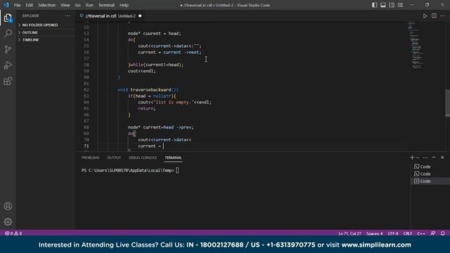Viewport: 450px width, 253px height.
Task: Restore down the VS Code window
Action: [427, 5]
